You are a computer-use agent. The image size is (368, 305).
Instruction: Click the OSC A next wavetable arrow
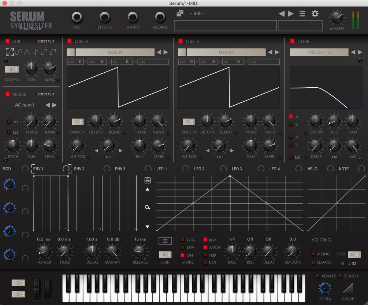166,52
